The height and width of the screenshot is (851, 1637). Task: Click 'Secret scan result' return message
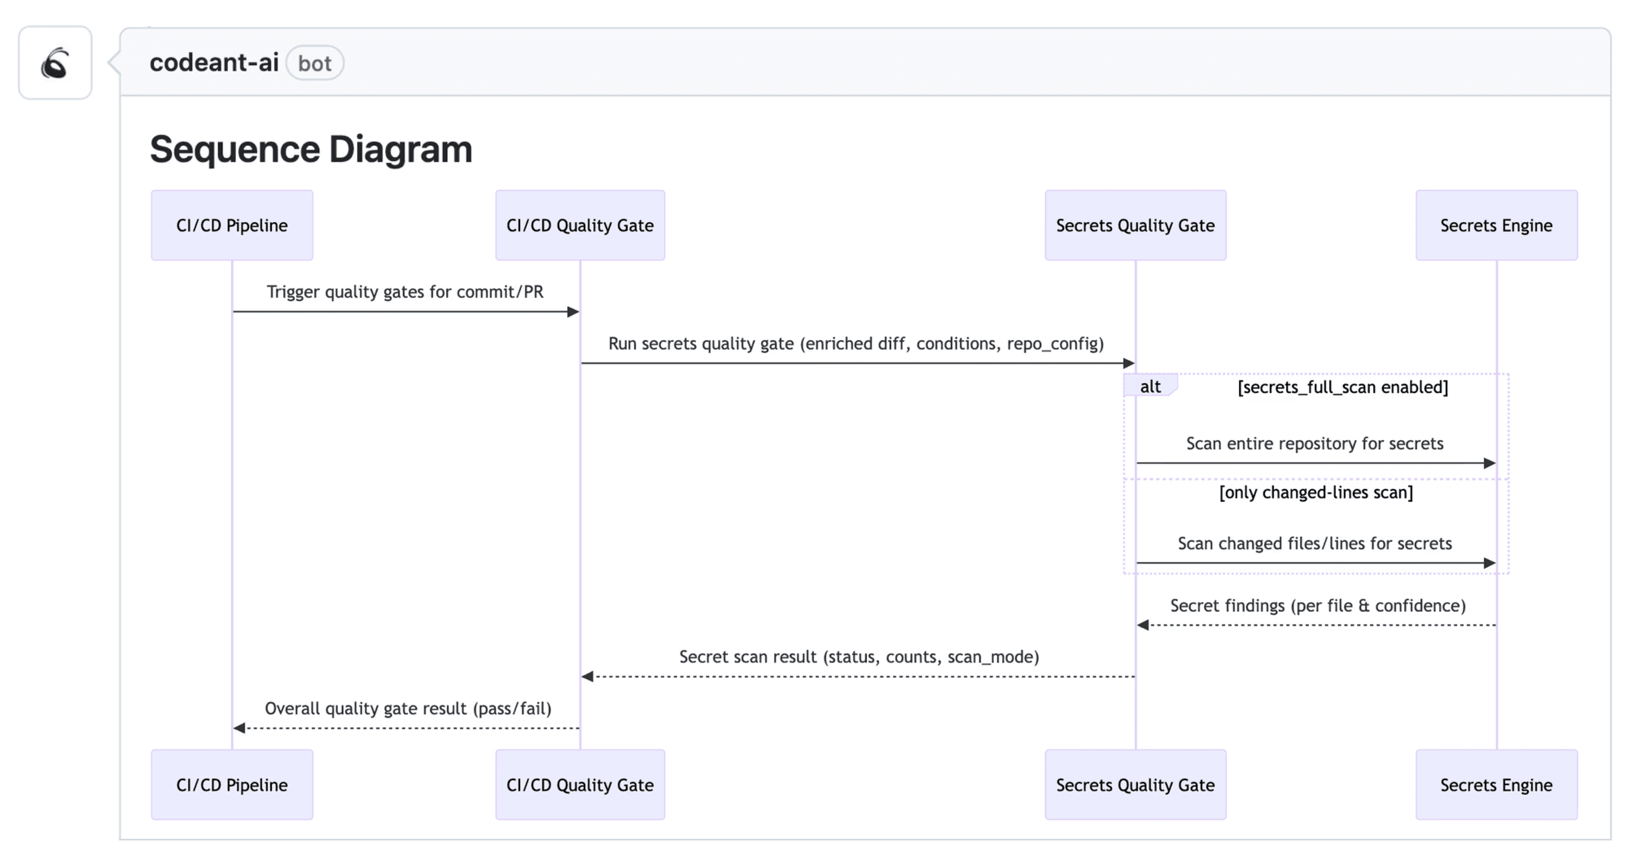(858, 657)
